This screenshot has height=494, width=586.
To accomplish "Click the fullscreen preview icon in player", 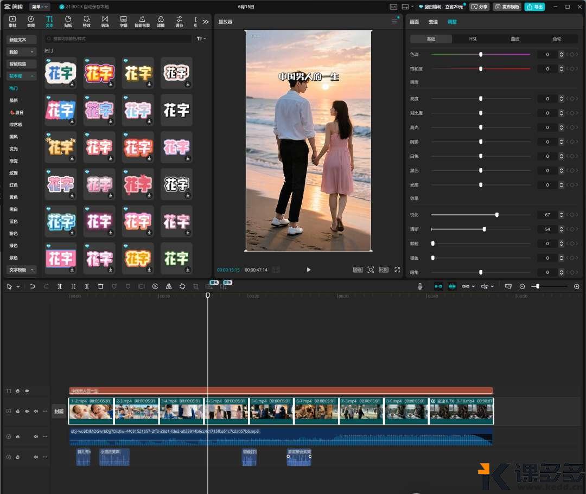I will point(397,270).
